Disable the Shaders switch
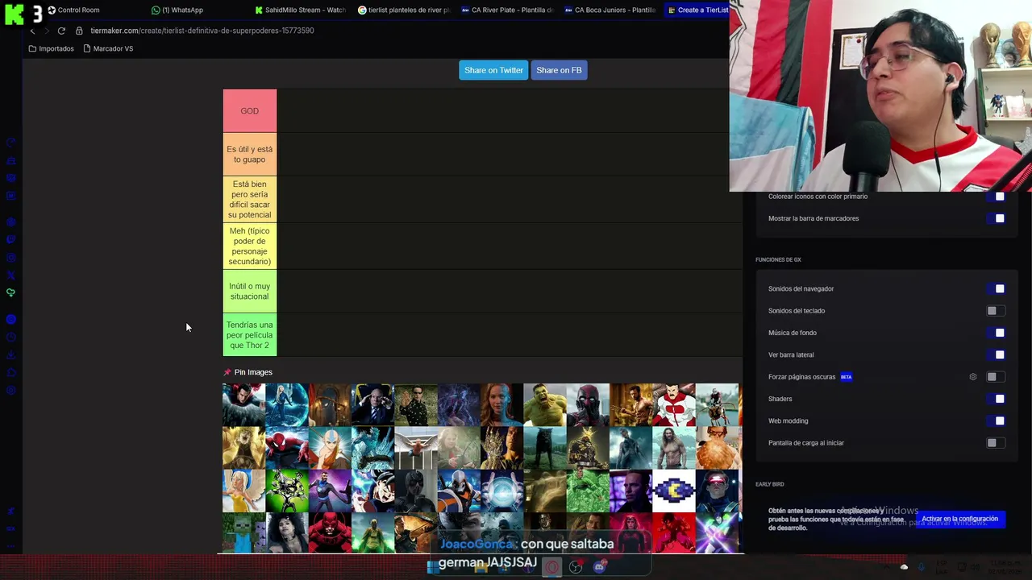The width and height of the screenshot is (1032, 580). point(996,399)
